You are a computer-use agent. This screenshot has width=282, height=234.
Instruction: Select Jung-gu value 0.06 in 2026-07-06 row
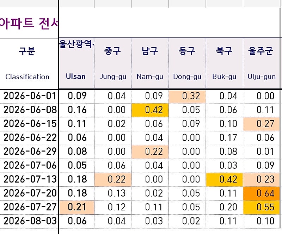[x=113, y=166]
